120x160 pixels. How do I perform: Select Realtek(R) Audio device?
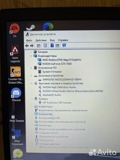[52, 95]
